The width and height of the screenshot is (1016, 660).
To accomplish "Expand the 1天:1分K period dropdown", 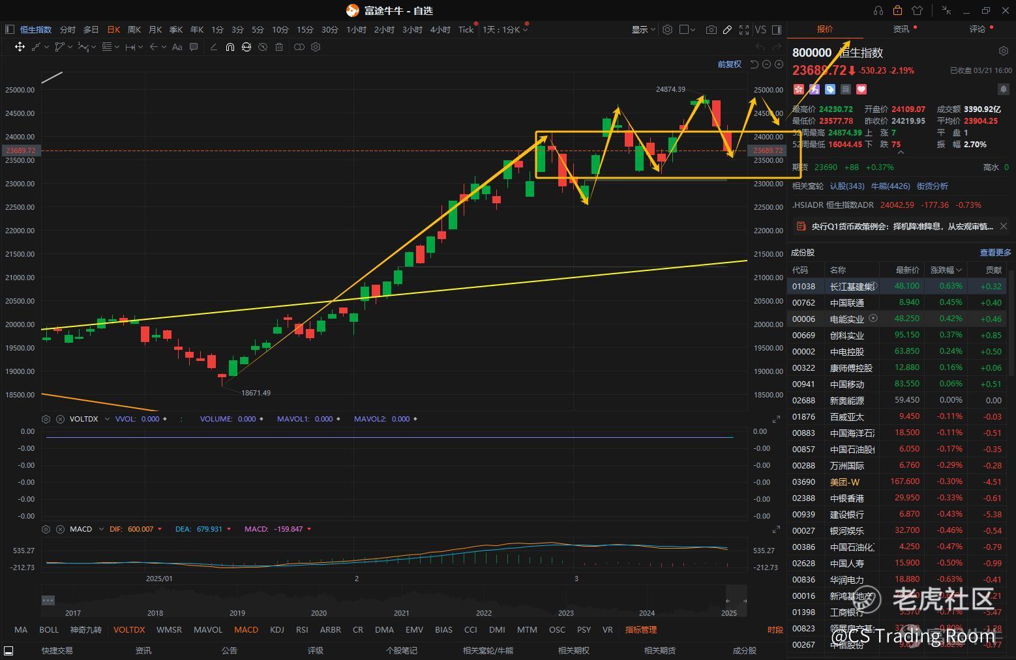I will point(505,29).
